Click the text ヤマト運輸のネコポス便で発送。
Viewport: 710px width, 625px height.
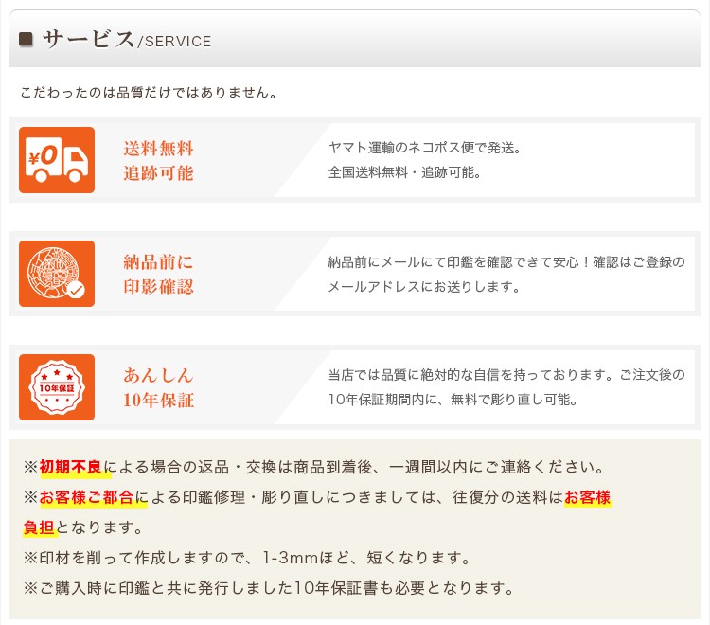point(425,148)
